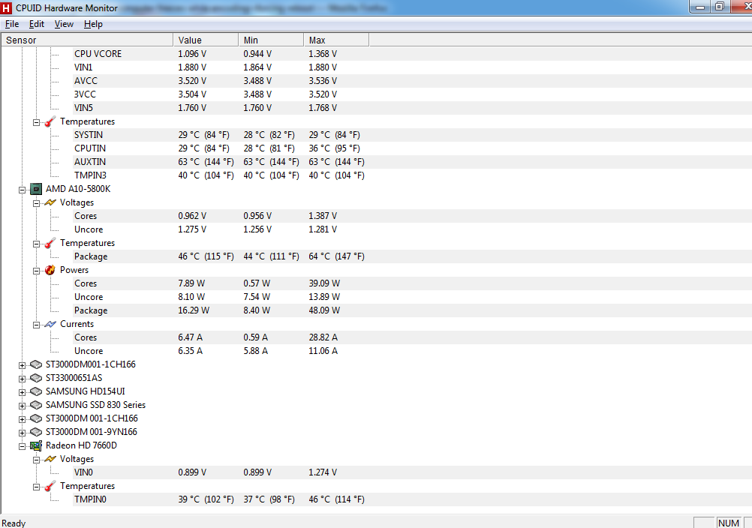The height and width of the screenshot is (528, 752).
Task: Collapse the Radeon HD 7660D node
Action: tap(22, 446)
